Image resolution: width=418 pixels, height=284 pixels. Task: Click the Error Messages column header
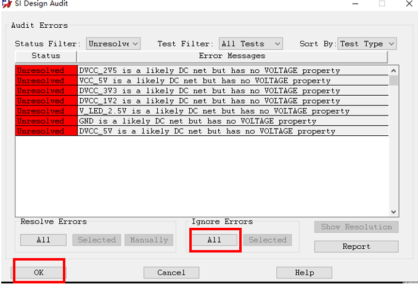coord(232,56)
